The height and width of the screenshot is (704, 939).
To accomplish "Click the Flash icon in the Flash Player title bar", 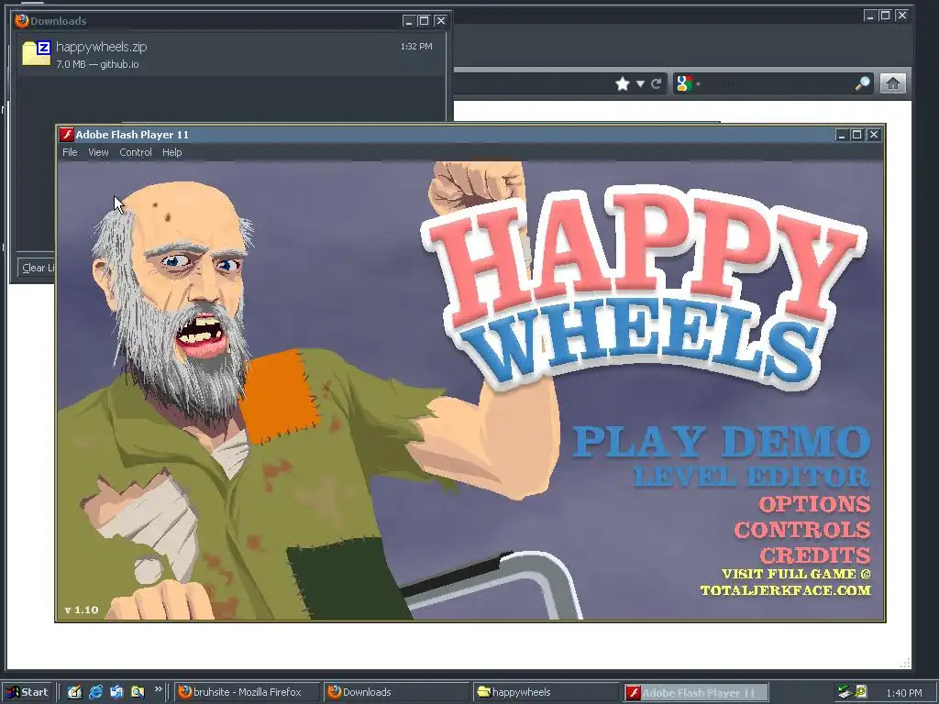I will (66, 135).
